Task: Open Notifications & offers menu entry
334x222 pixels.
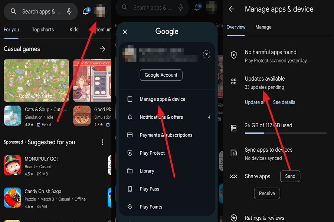Action: point(167,117)
